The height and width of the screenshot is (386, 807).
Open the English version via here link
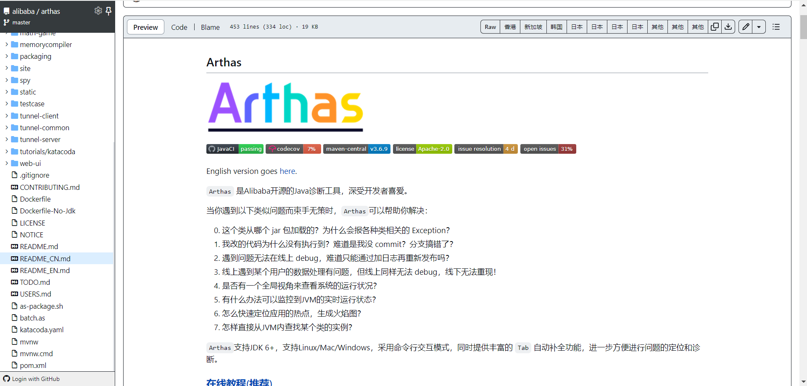287,171
